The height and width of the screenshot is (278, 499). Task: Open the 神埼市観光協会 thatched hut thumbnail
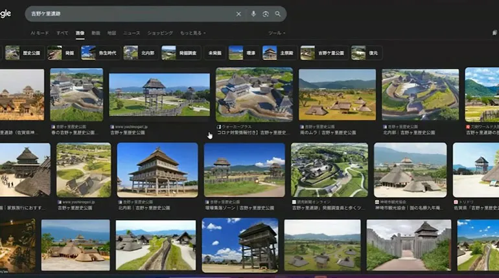(410, 170)
